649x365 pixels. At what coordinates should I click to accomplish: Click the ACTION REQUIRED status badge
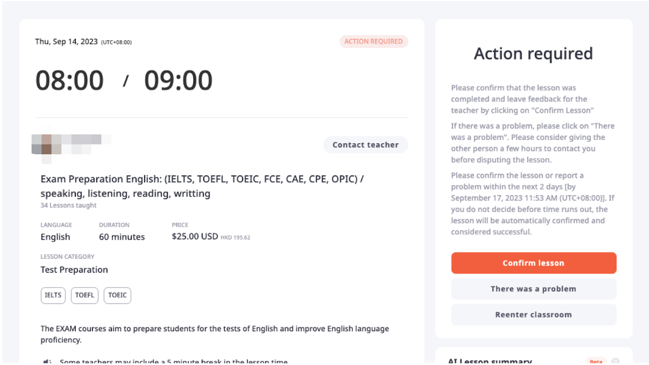pos(373,41)
